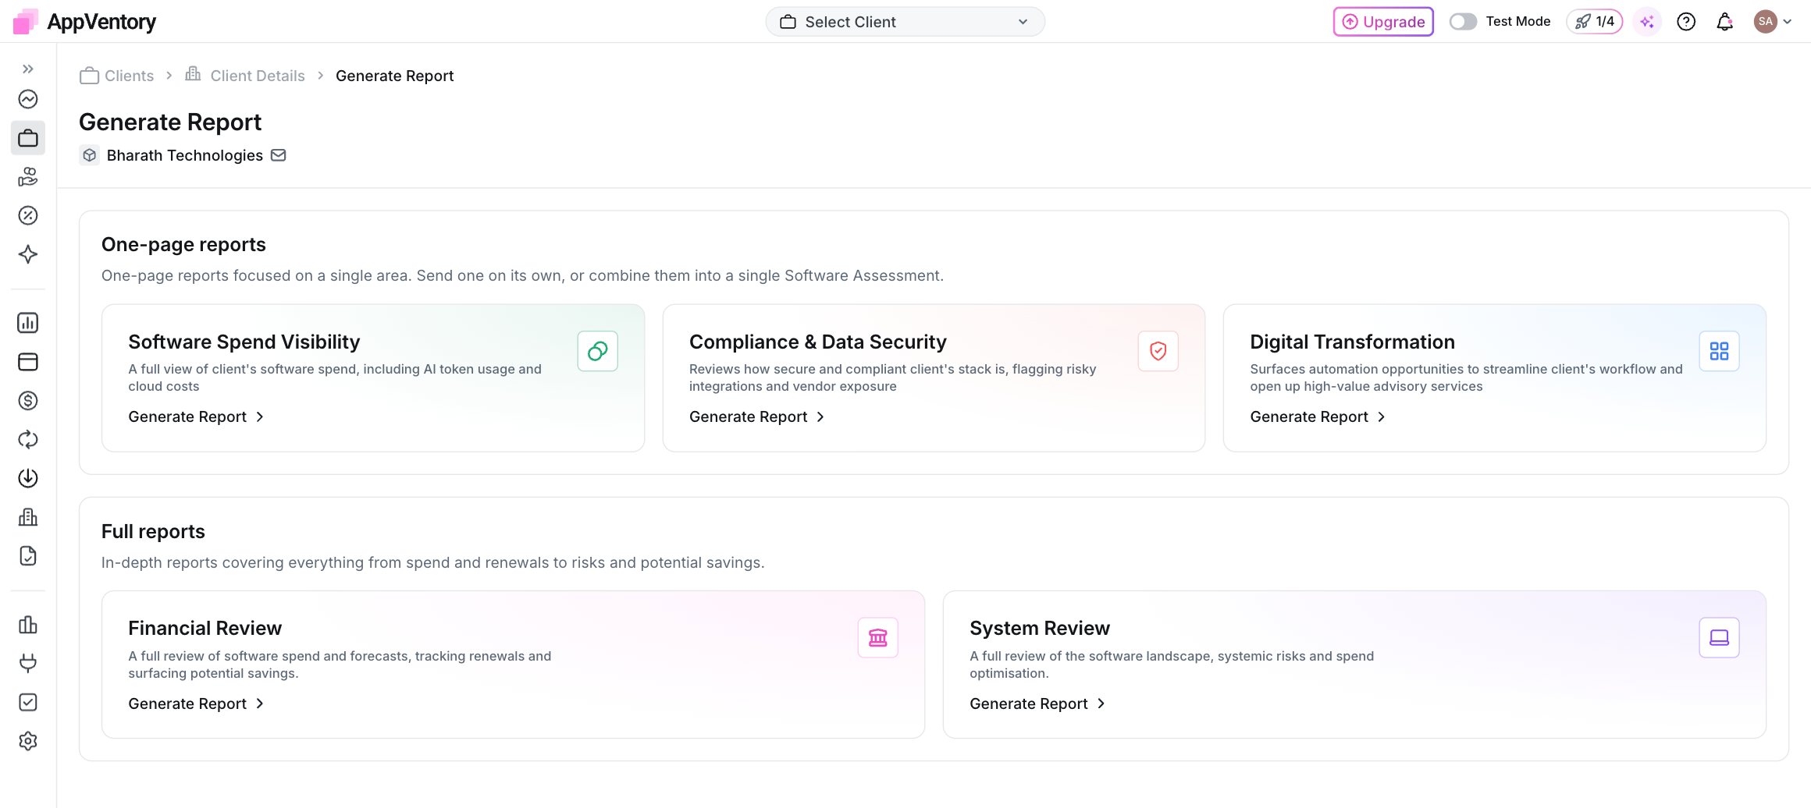Open the download circle sidebar icon
The height and width of the screenshot is (808, 1811).
[x=28, y=478]
